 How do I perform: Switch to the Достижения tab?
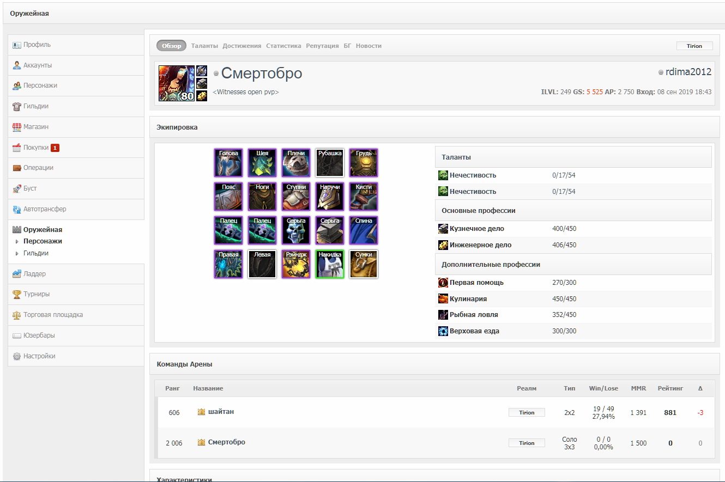(x=242, y=46)
